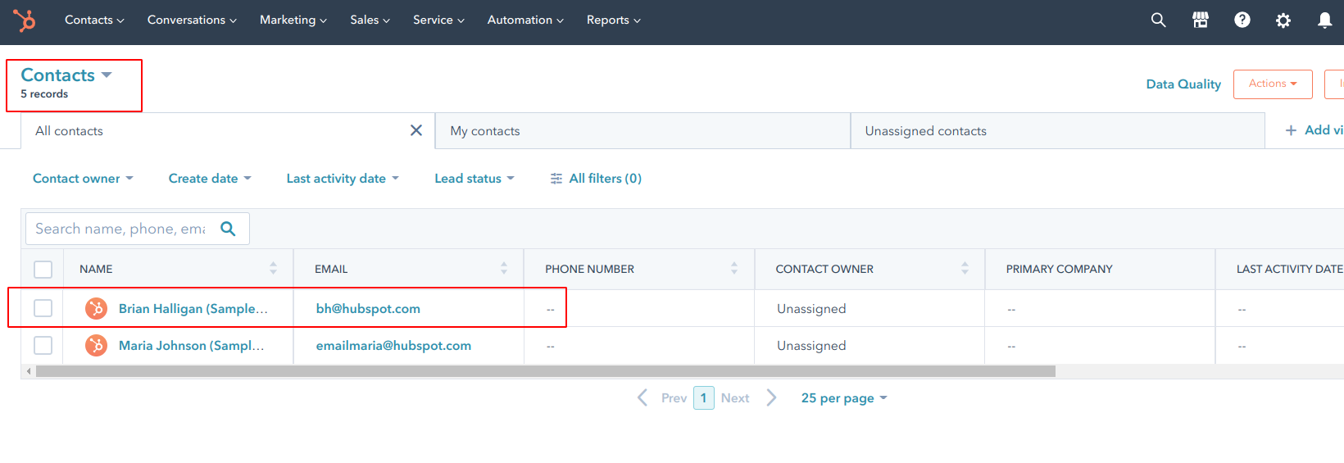The image size is (1344, 463).
Task: Click the next page chevron arrow
Action: coord(771,397)
